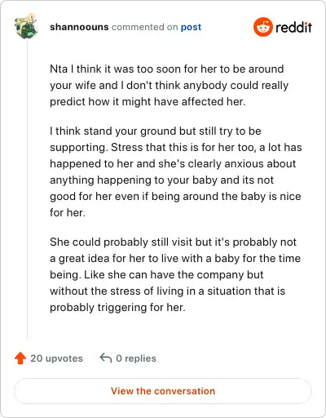
Task: Click the line beginning "being. Like she can have"
Action: (156, 274)
